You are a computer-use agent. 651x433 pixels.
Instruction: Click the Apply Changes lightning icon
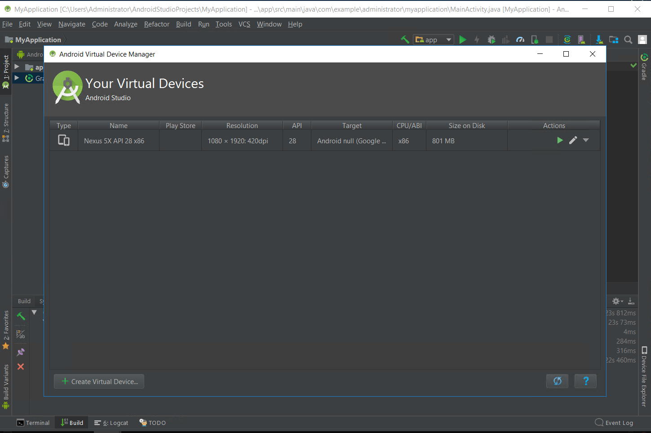tap(477, 40)
